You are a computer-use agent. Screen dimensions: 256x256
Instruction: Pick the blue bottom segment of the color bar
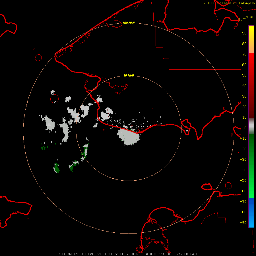click(251, 213)
